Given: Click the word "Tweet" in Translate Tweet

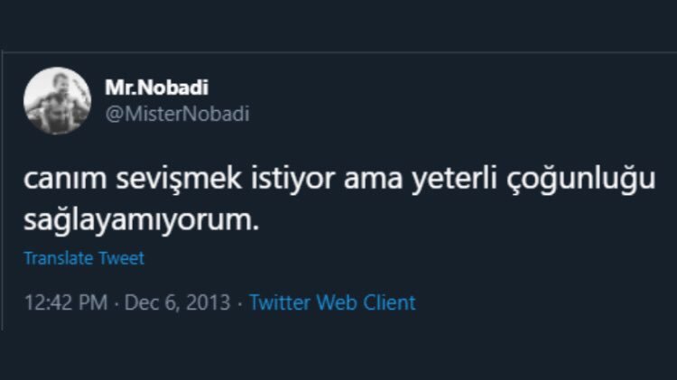Looking at the screenshot, I should point(124,258).
